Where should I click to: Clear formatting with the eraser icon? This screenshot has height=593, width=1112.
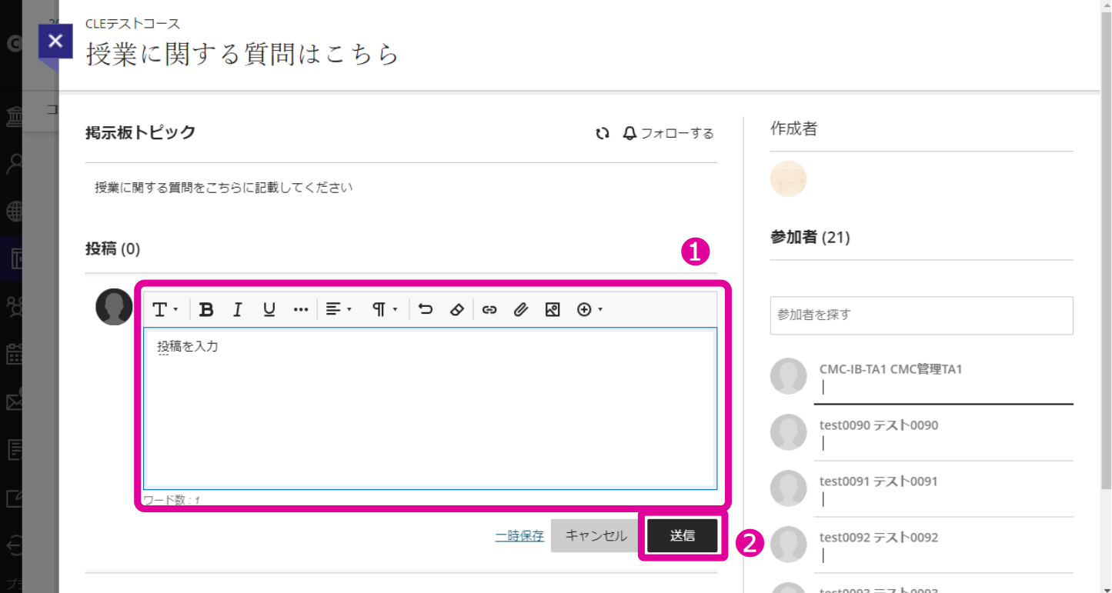pos(458,309)
